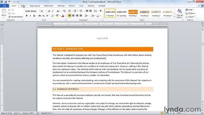
Task: Toggle Subscript formatting
Action: coord(44,16)
